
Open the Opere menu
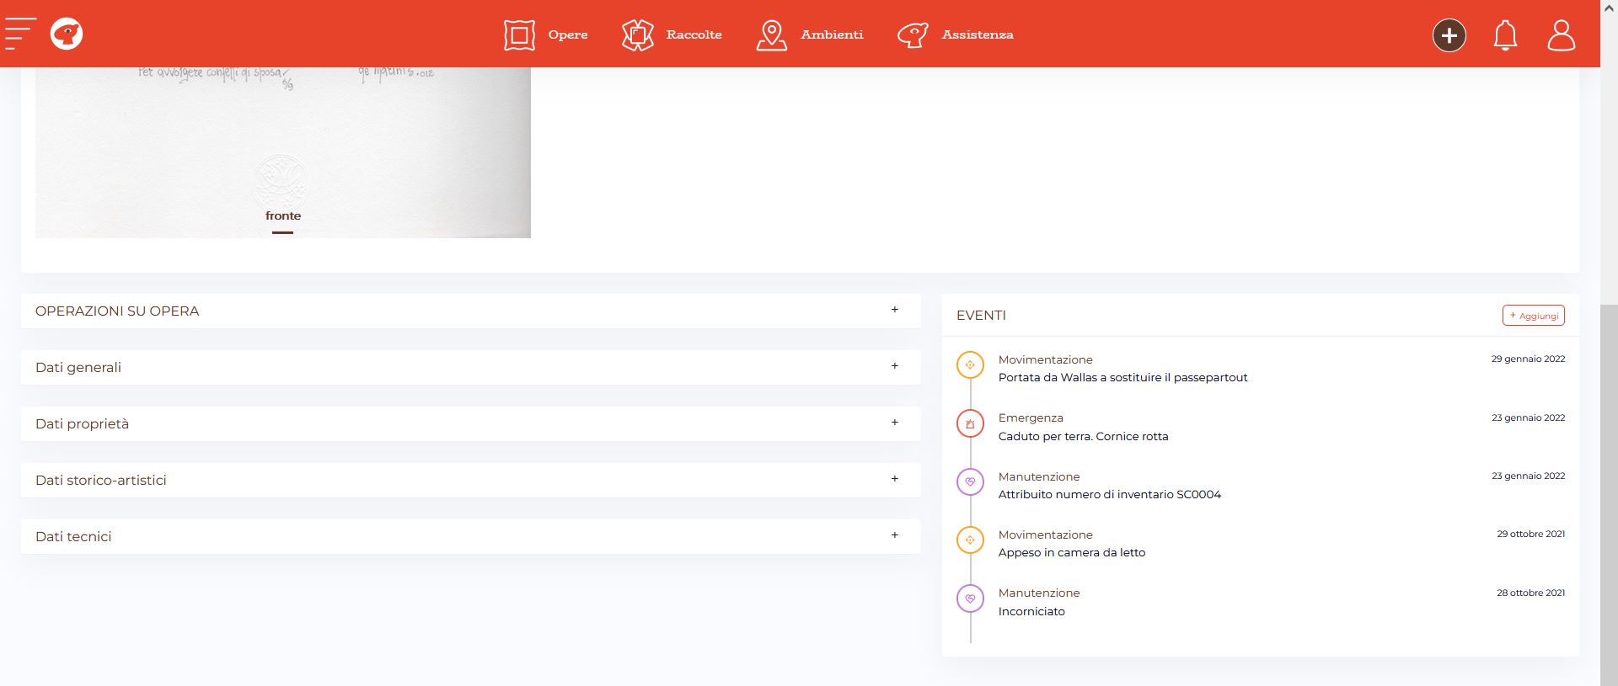[568, 35]
